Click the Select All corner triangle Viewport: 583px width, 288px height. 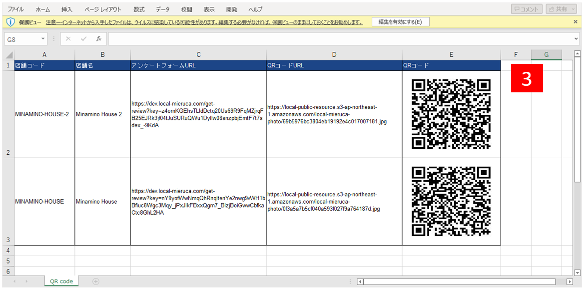(9, 54)
